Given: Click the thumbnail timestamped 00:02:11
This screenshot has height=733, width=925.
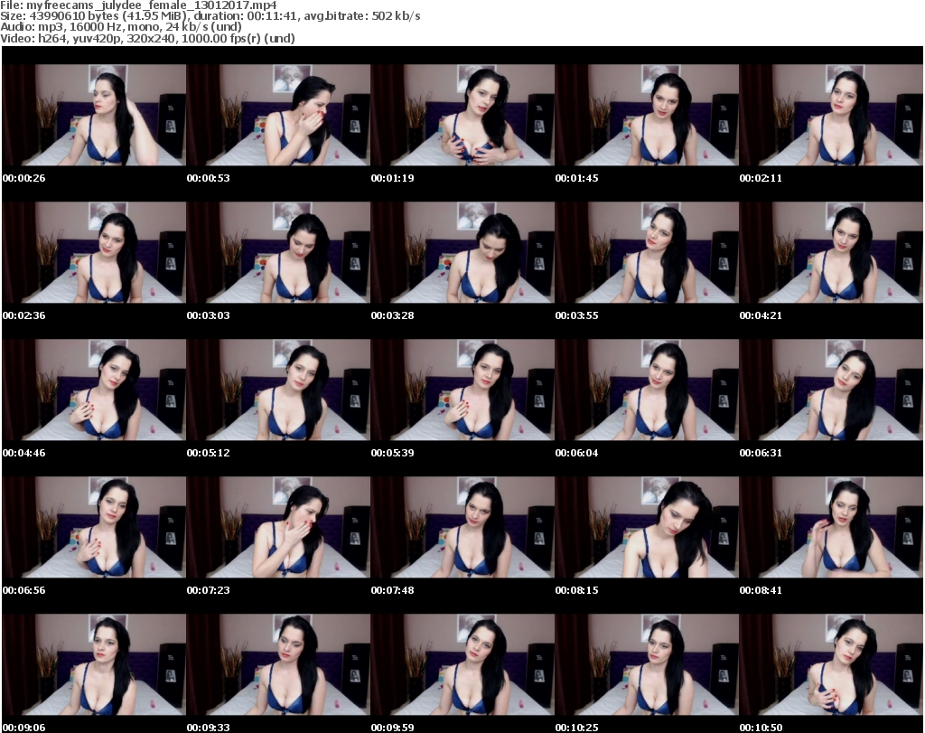Looking at the screenshot, I should [831, 115].
